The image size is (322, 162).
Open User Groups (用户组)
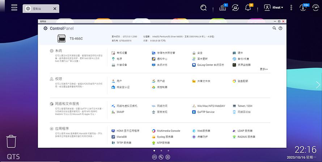[x=158, y=81]
